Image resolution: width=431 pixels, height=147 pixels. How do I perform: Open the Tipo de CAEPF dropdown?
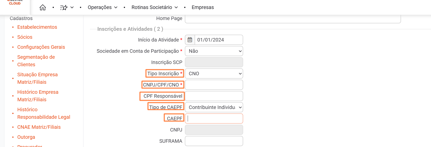214,107
